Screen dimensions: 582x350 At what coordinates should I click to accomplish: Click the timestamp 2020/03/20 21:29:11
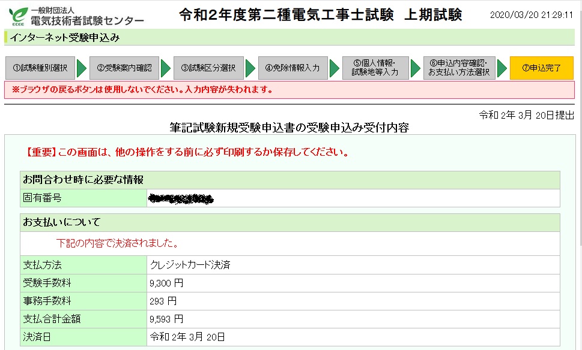click(x=532, y=15)
